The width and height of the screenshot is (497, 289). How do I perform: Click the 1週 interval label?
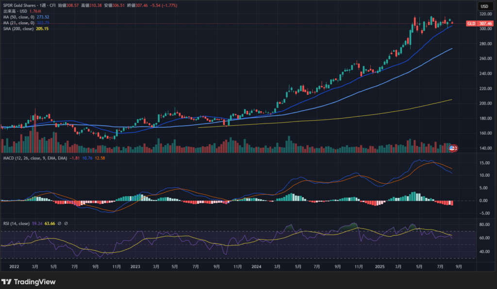[x=43, y=5]
